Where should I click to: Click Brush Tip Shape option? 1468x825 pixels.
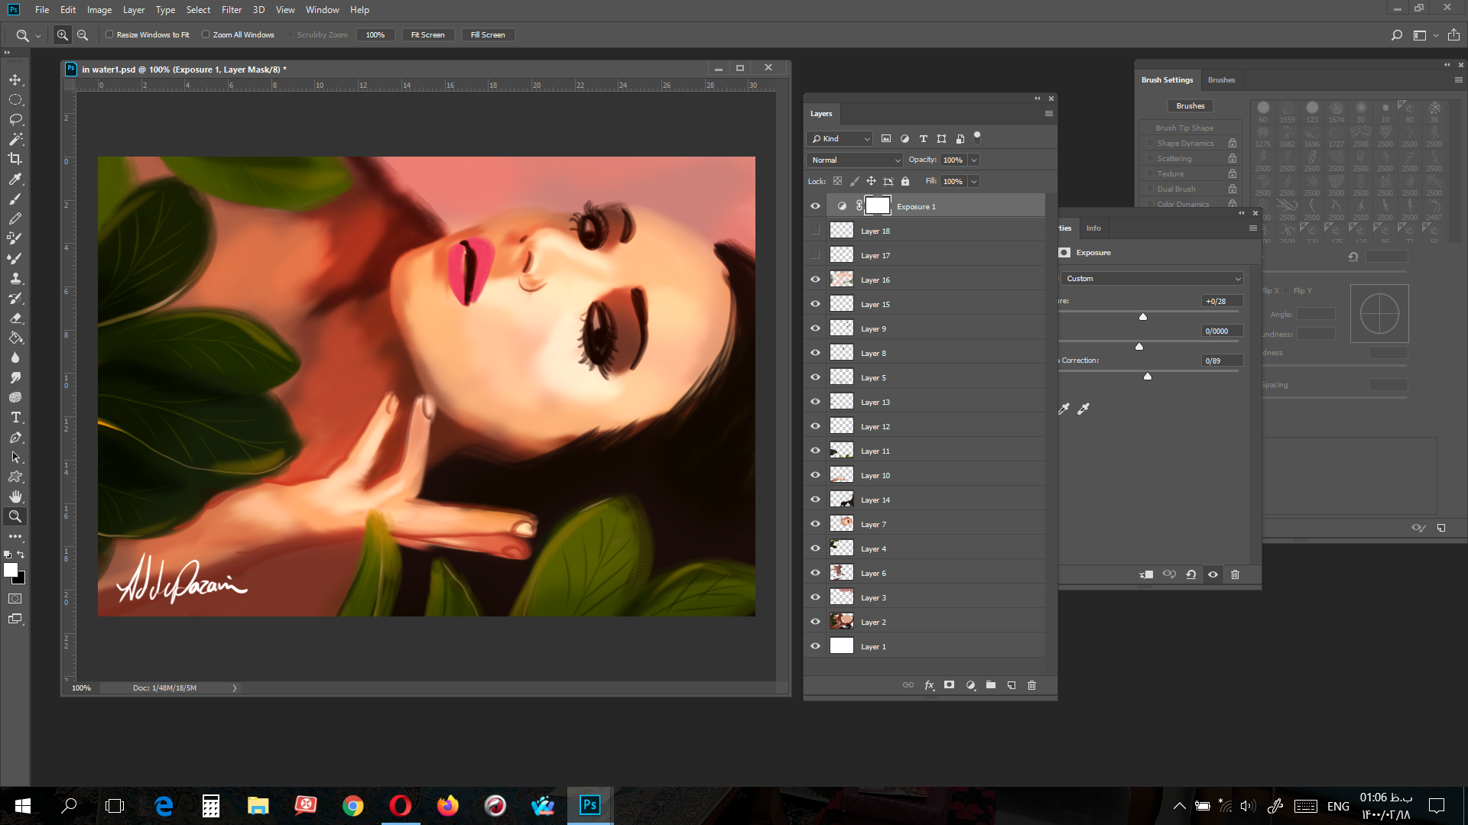coord(1184,128)
